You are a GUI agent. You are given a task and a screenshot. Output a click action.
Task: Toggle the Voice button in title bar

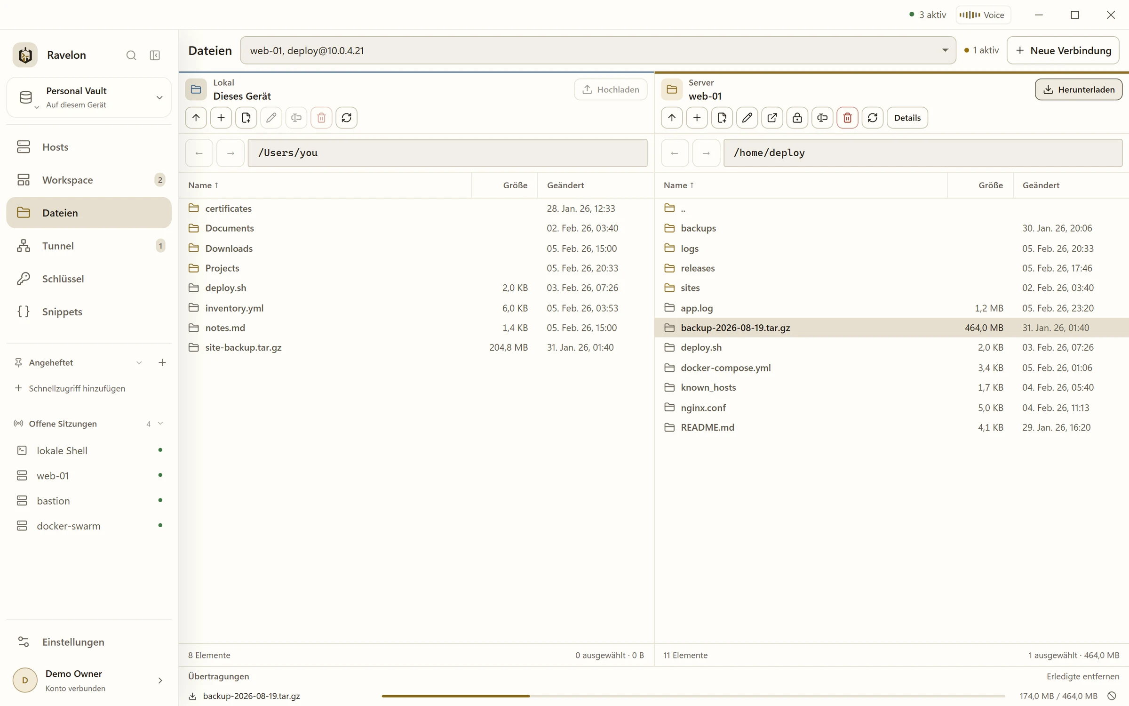[x=983, y=15]
